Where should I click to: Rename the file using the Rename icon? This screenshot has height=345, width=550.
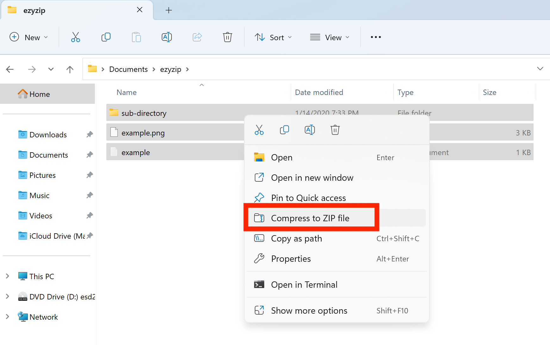167,37
